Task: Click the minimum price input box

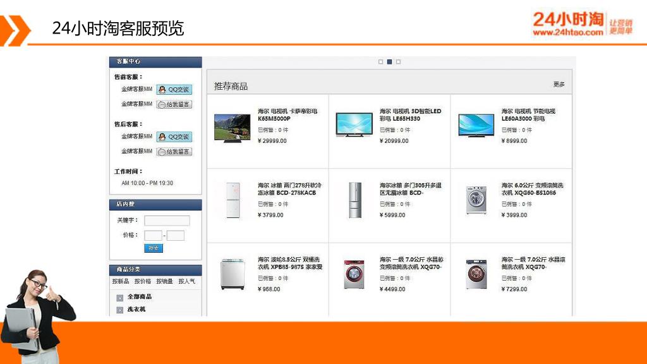Action: coord(153,236)
